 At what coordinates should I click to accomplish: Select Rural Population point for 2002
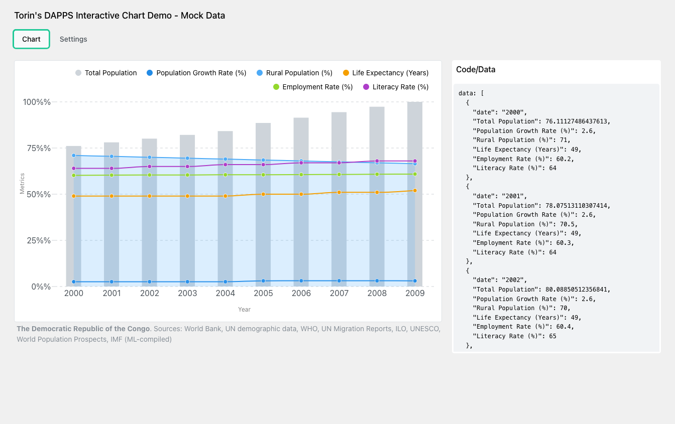[149, 158]
